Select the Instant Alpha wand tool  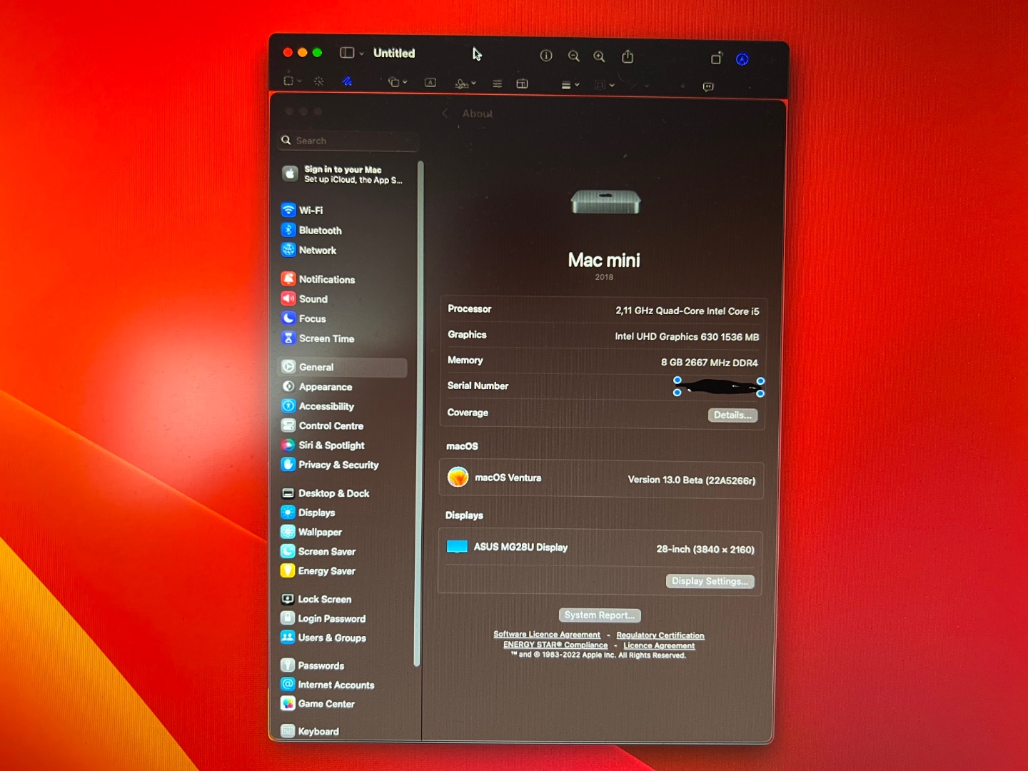pos(319,81)
